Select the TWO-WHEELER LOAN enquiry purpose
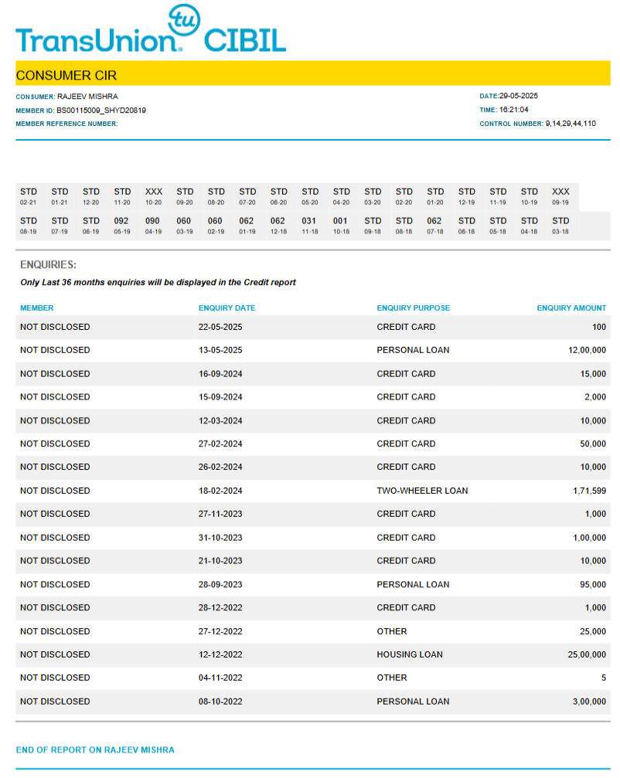The width and height of the screenshot is (620, 778). pos(422,491)
